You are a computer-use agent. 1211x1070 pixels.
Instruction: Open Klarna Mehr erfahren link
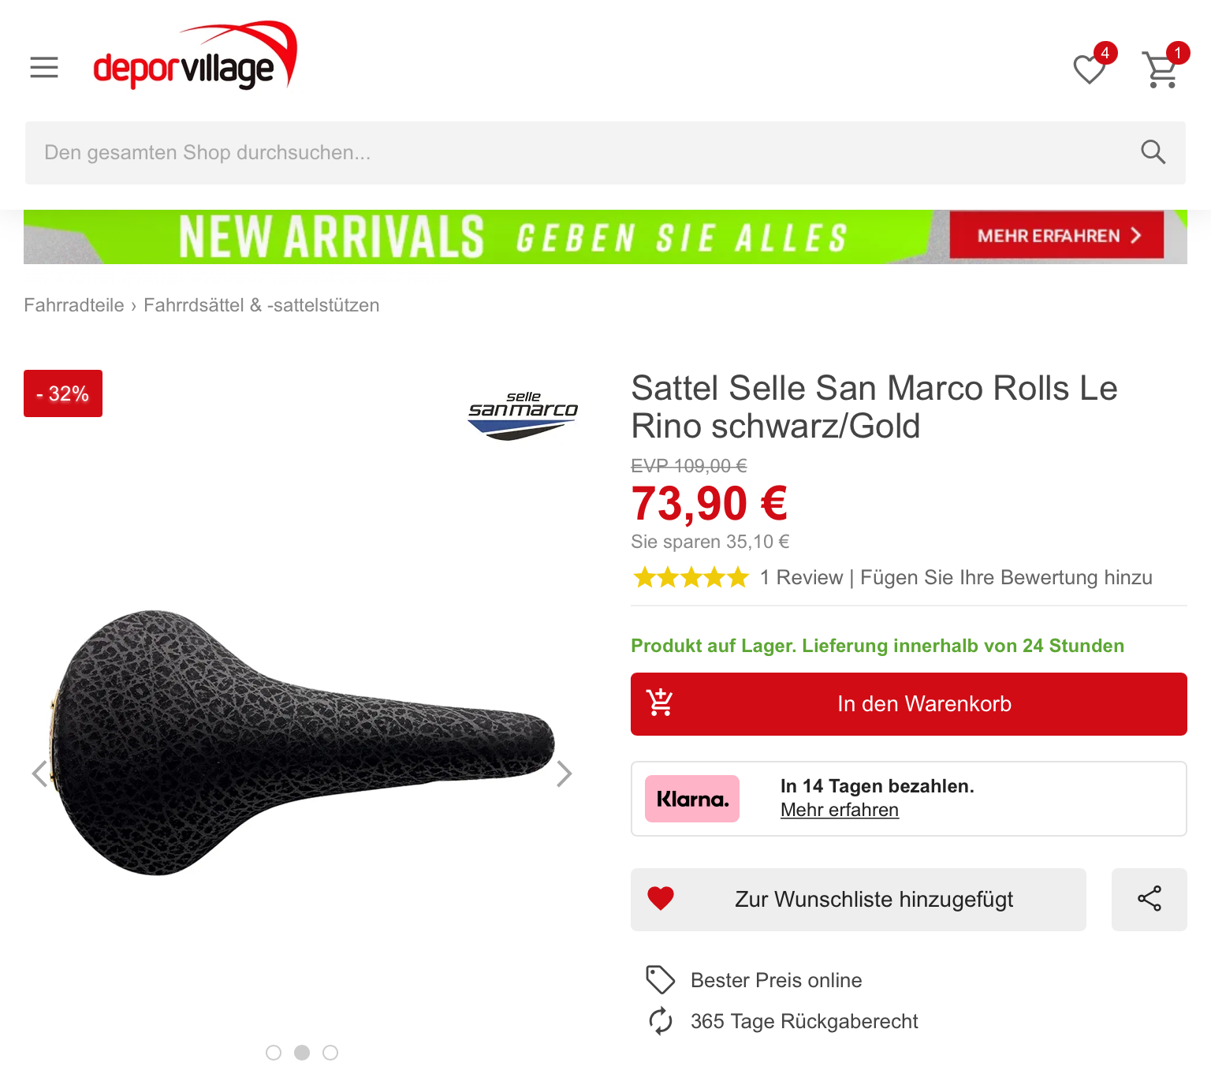point(840,810)
